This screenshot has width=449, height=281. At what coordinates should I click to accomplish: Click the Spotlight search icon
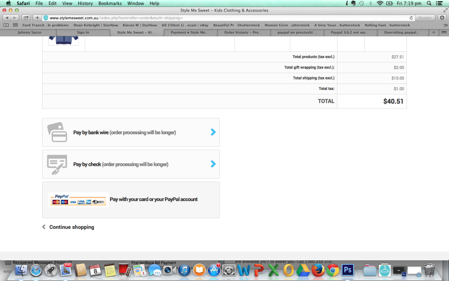point(429,3)
